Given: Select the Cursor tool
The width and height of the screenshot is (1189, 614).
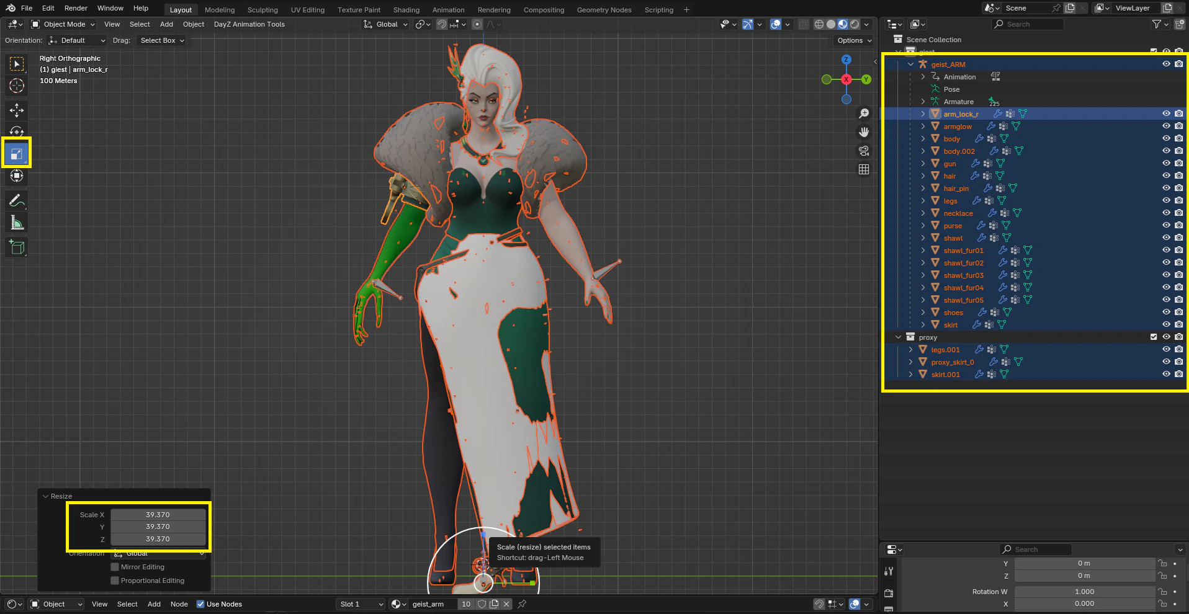Looking at the screenshot, I should click(x=17, y=86).
